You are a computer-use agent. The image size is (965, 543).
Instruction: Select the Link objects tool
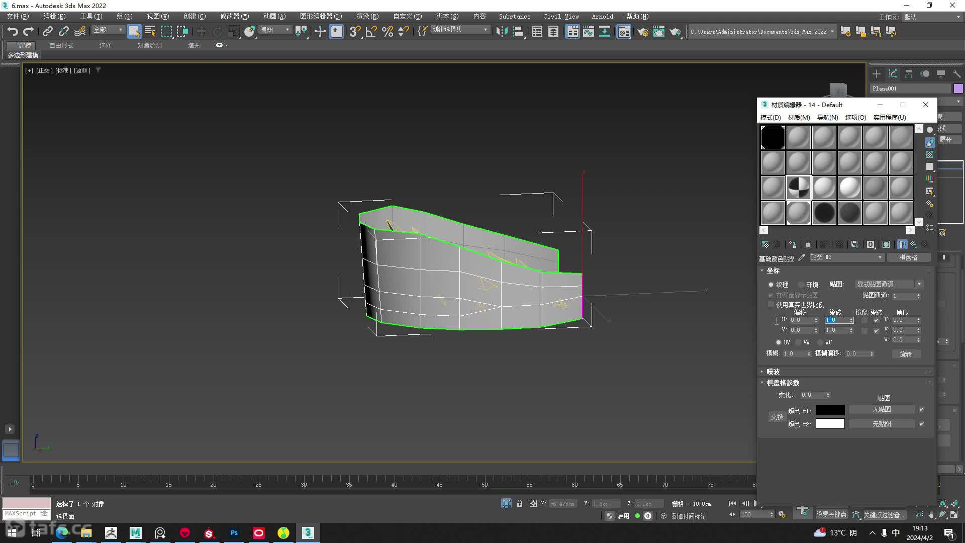point(47,31)
